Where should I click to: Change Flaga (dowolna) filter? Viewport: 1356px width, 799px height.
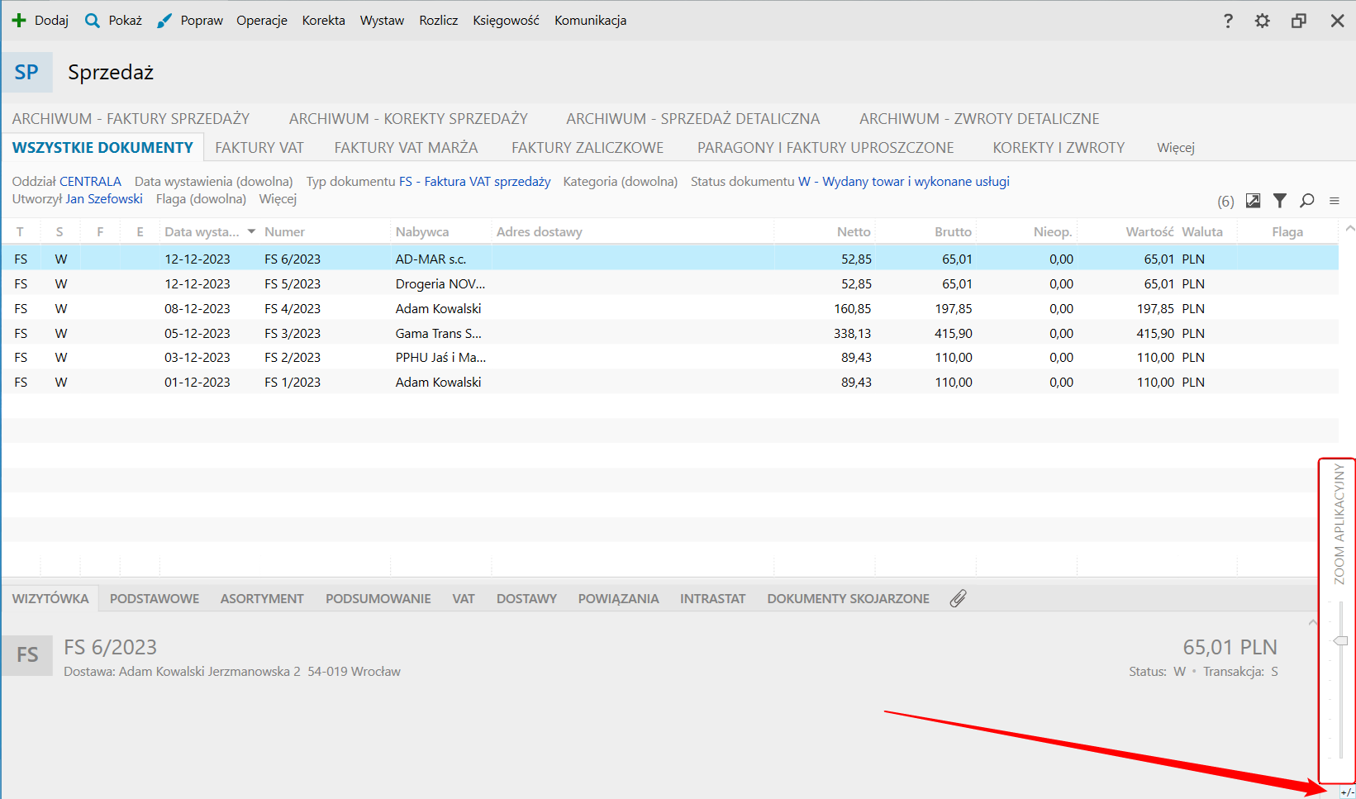[201, 199]
